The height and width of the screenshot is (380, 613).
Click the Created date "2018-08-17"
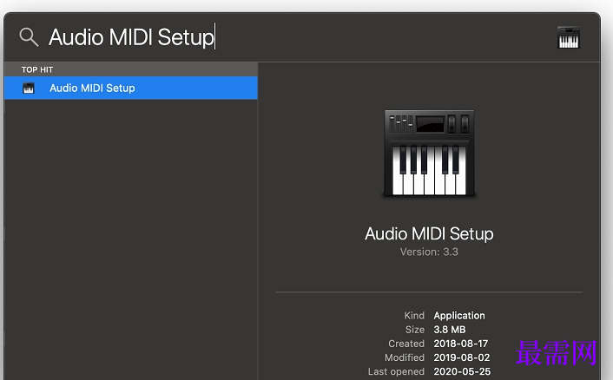pos(460,344)
